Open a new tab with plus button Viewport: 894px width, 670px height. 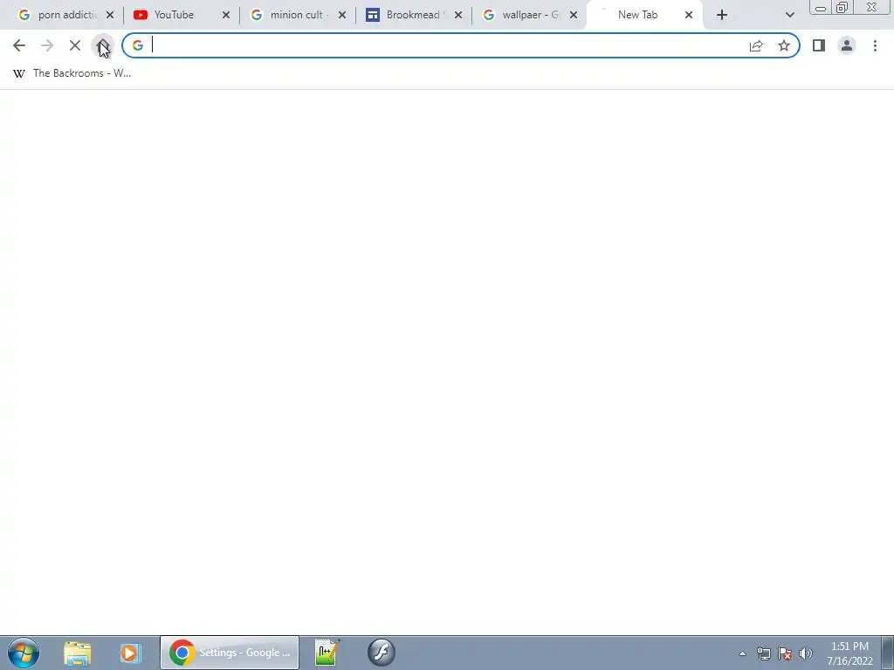click(x=722, y=16)
